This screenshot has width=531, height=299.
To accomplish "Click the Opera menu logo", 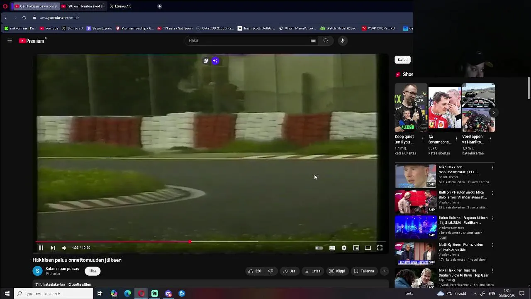I will [5, 6].
